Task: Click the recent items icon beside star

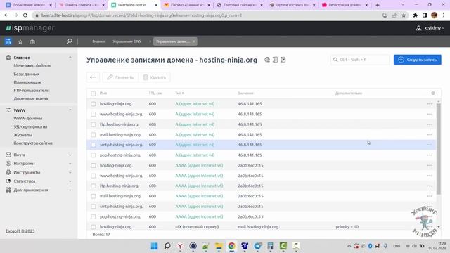Action: tap(32, 41)
